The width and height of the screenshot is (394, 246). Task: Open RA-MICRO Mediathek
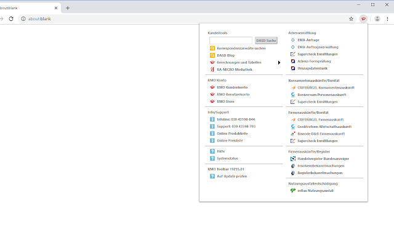[x=235, y=69]
